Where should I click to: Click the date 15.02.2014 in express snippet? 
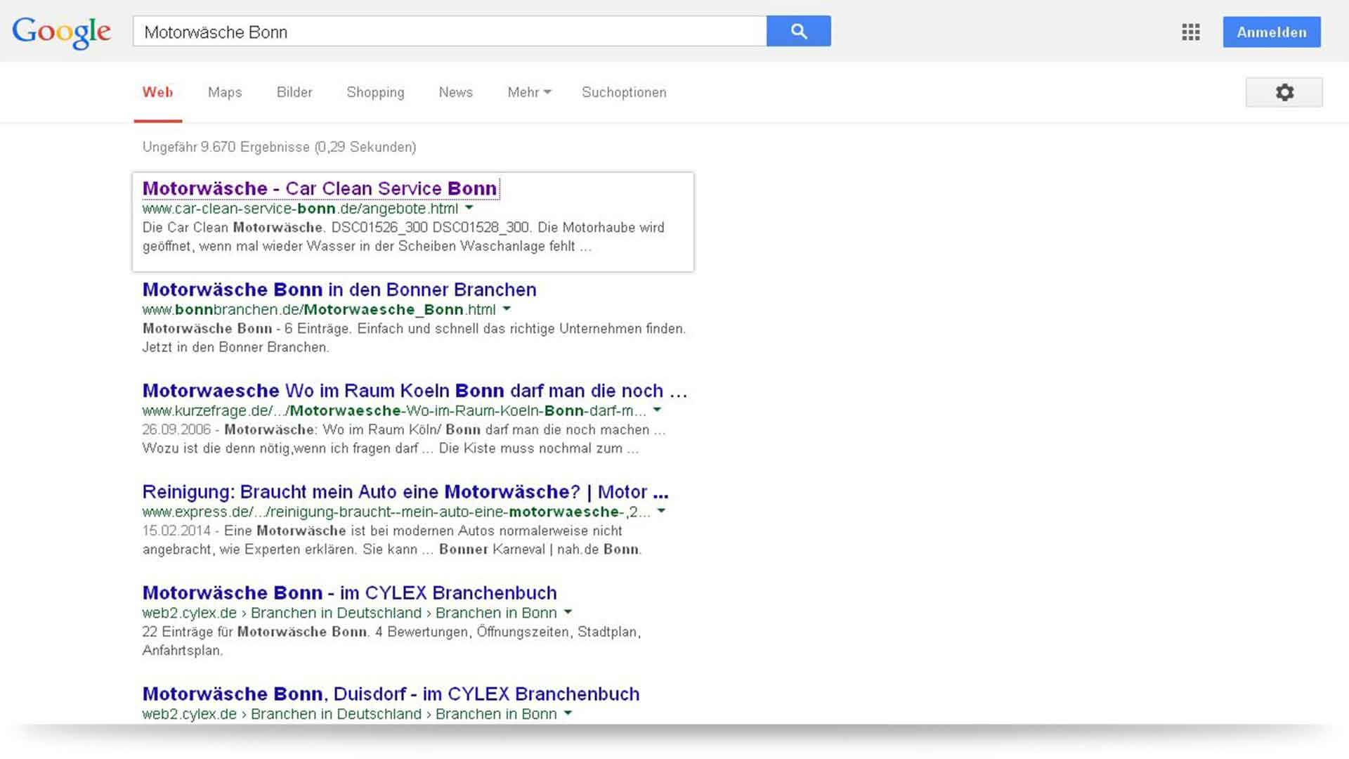click(x=176, y=531)
